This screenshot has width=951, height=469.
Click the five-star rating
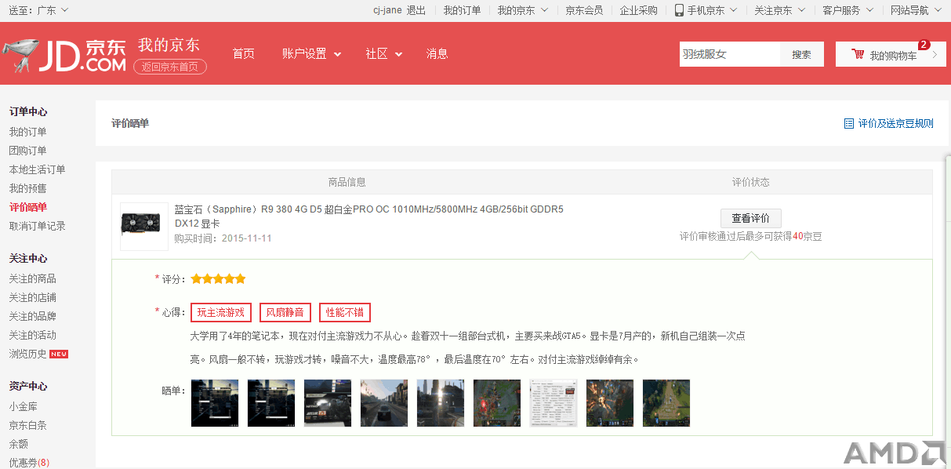tap(218, 278)
